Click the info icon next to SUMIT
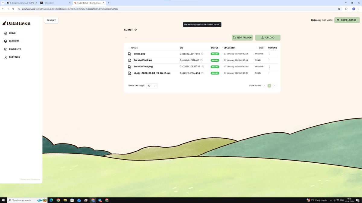Image resolution: width=362 pixels, height=203 pixels. [136, 30]
